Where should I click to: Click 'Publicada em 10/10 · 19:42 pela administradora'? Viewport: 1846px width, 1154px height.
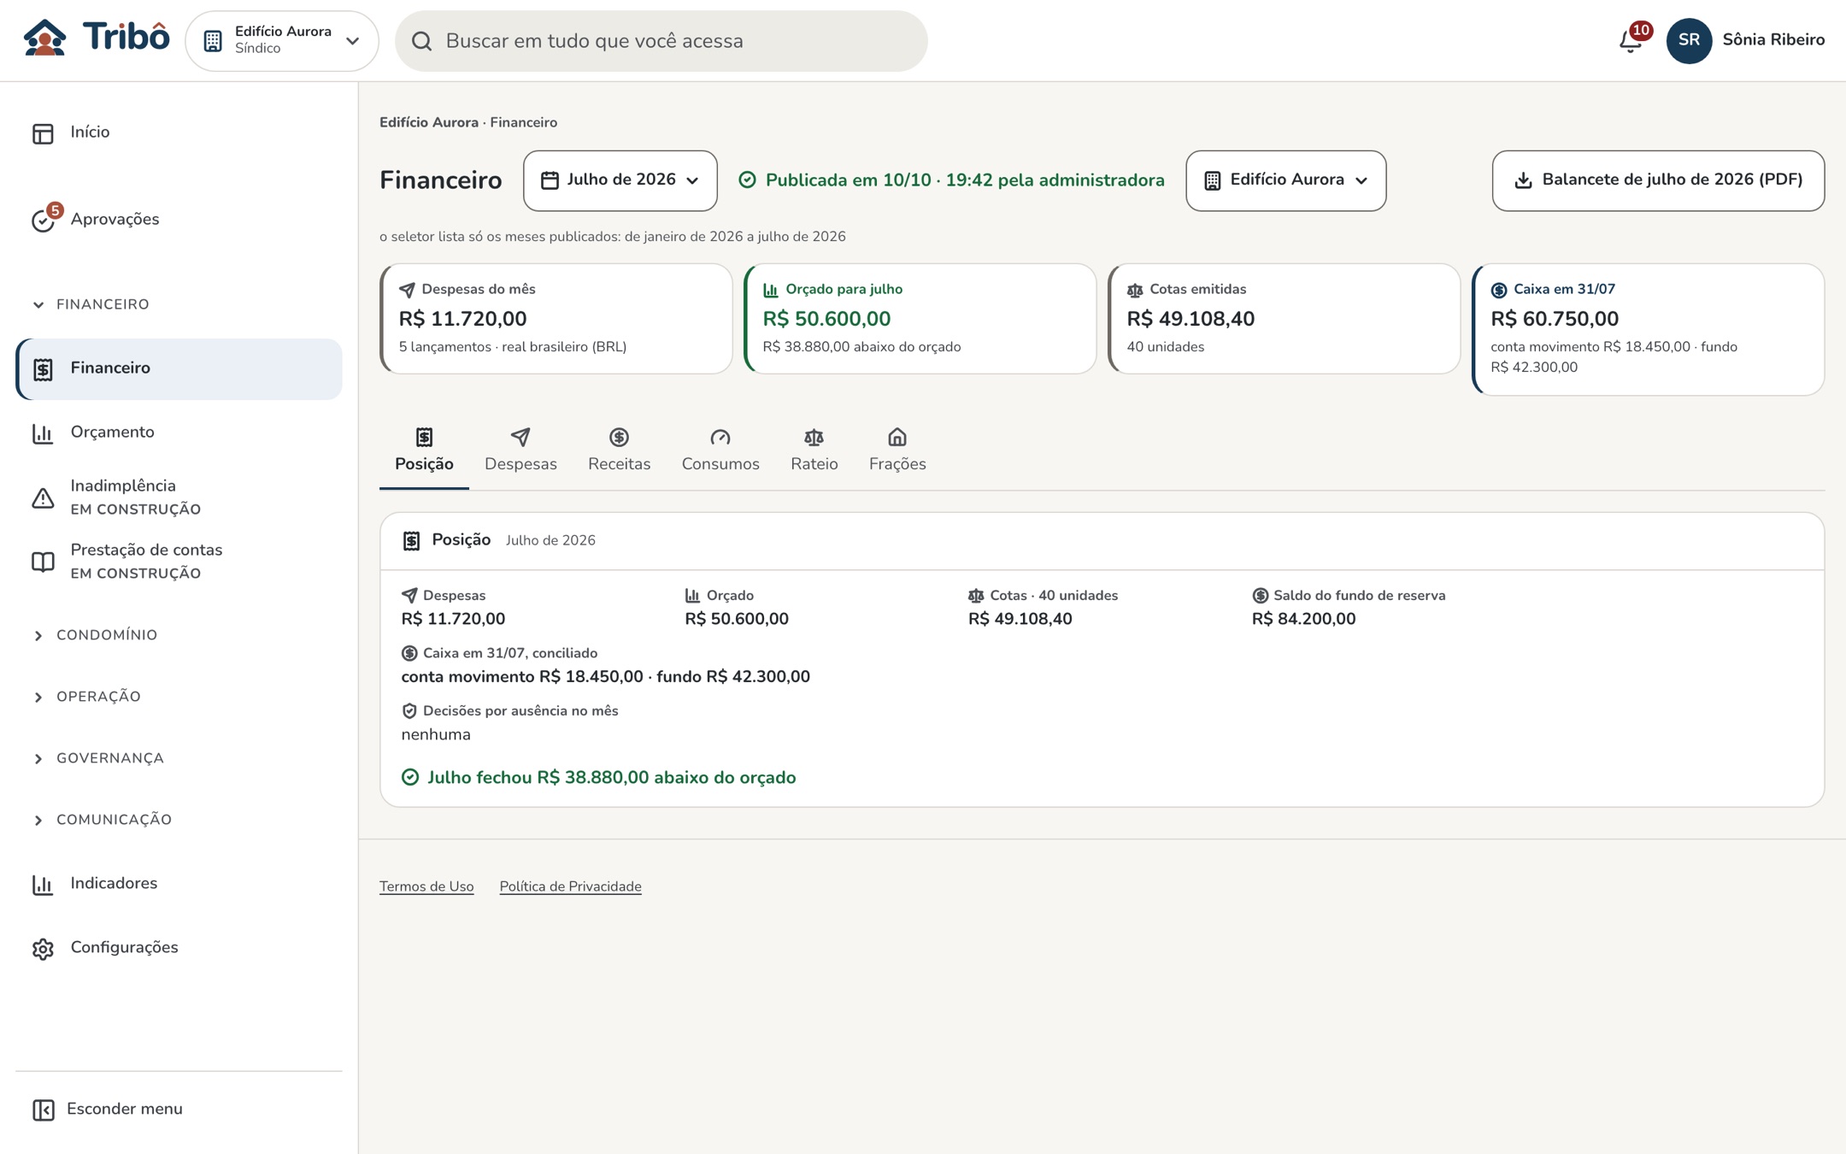(x=965, y=180)
